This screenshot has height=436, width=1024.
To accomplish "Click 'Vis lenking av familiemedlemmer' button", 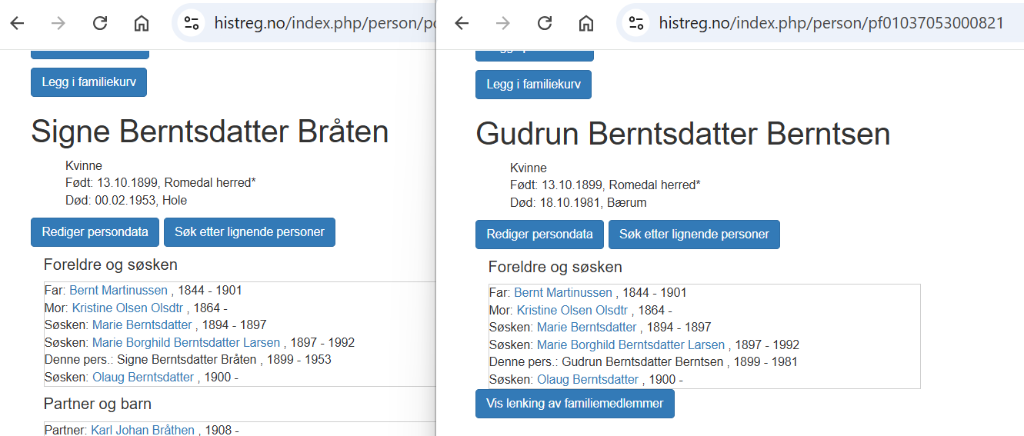I will click(575, 404).
